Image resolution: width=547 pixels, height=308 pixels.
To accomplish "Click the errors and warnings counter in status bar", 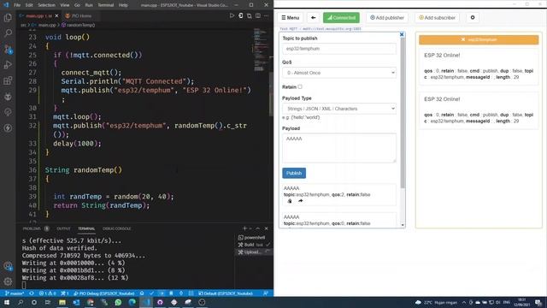I will pyautogui.click(x=48, y=293).
